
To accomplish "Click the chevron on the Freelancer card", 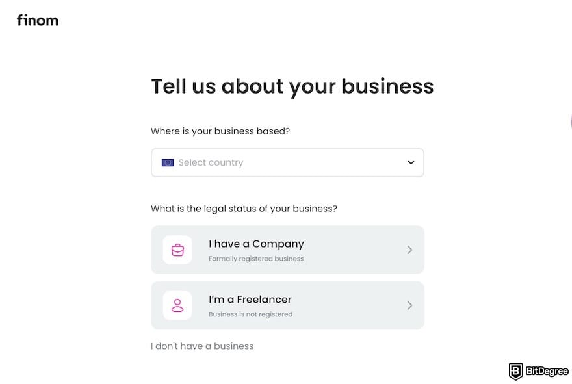I will click(x=410, y=305).
